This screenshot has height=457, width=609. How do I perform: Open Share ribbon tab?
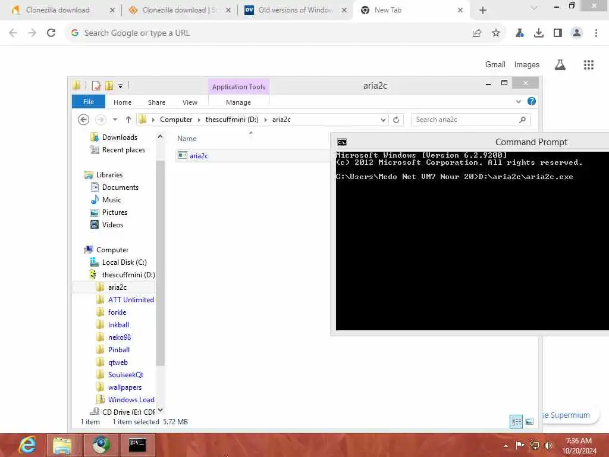[156, 102]
